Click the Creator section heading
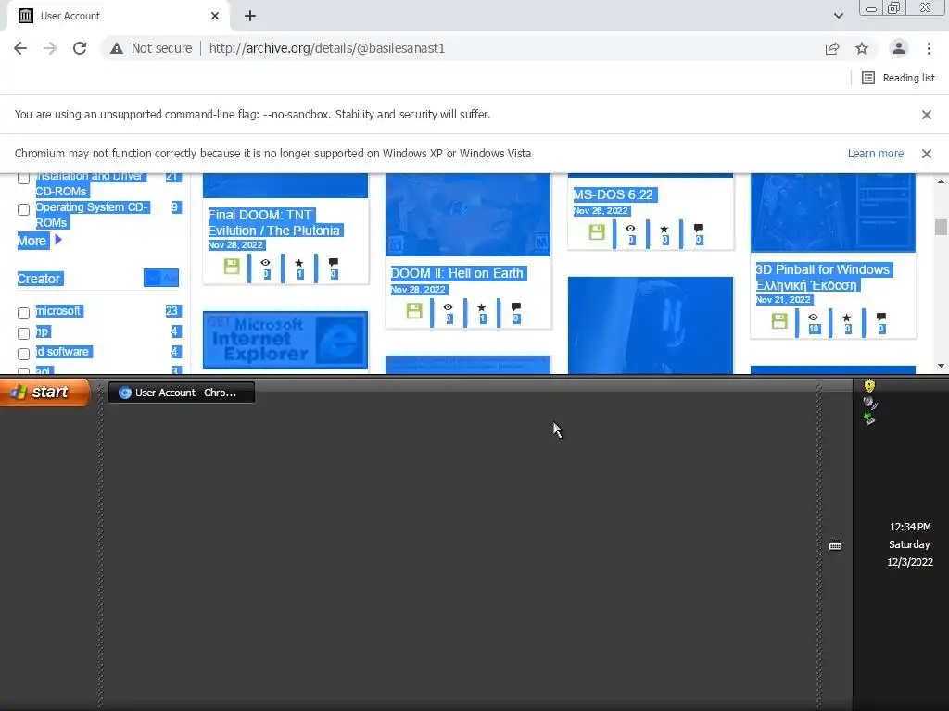The height and width of the screenshot is (711, 949). pyautogui.click(x=39, y=279)
